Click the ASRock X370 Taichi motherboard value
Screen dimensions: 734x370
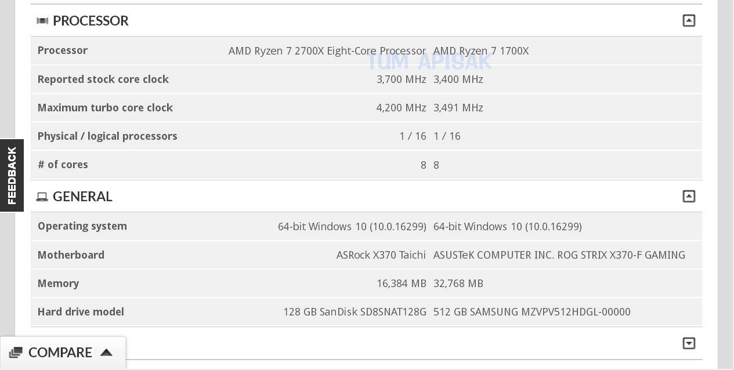coord(381,255)
